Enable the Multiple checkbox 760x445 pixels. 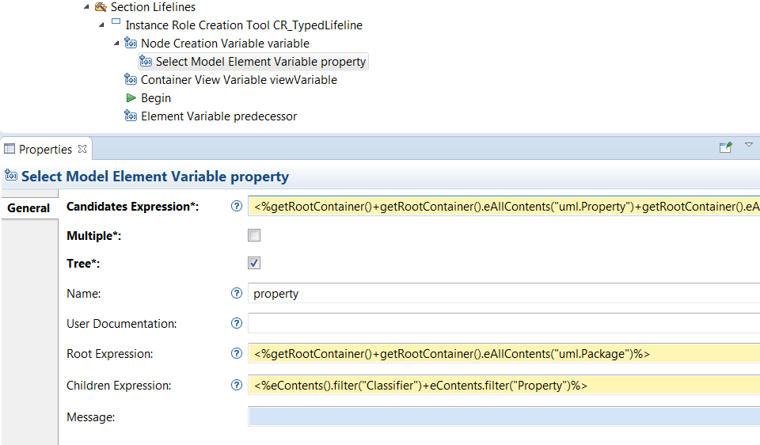[x=254, y=235]
